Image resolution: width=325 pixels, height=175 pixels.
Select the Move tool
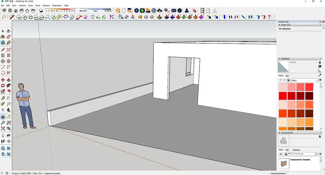(x=3, y=80)
